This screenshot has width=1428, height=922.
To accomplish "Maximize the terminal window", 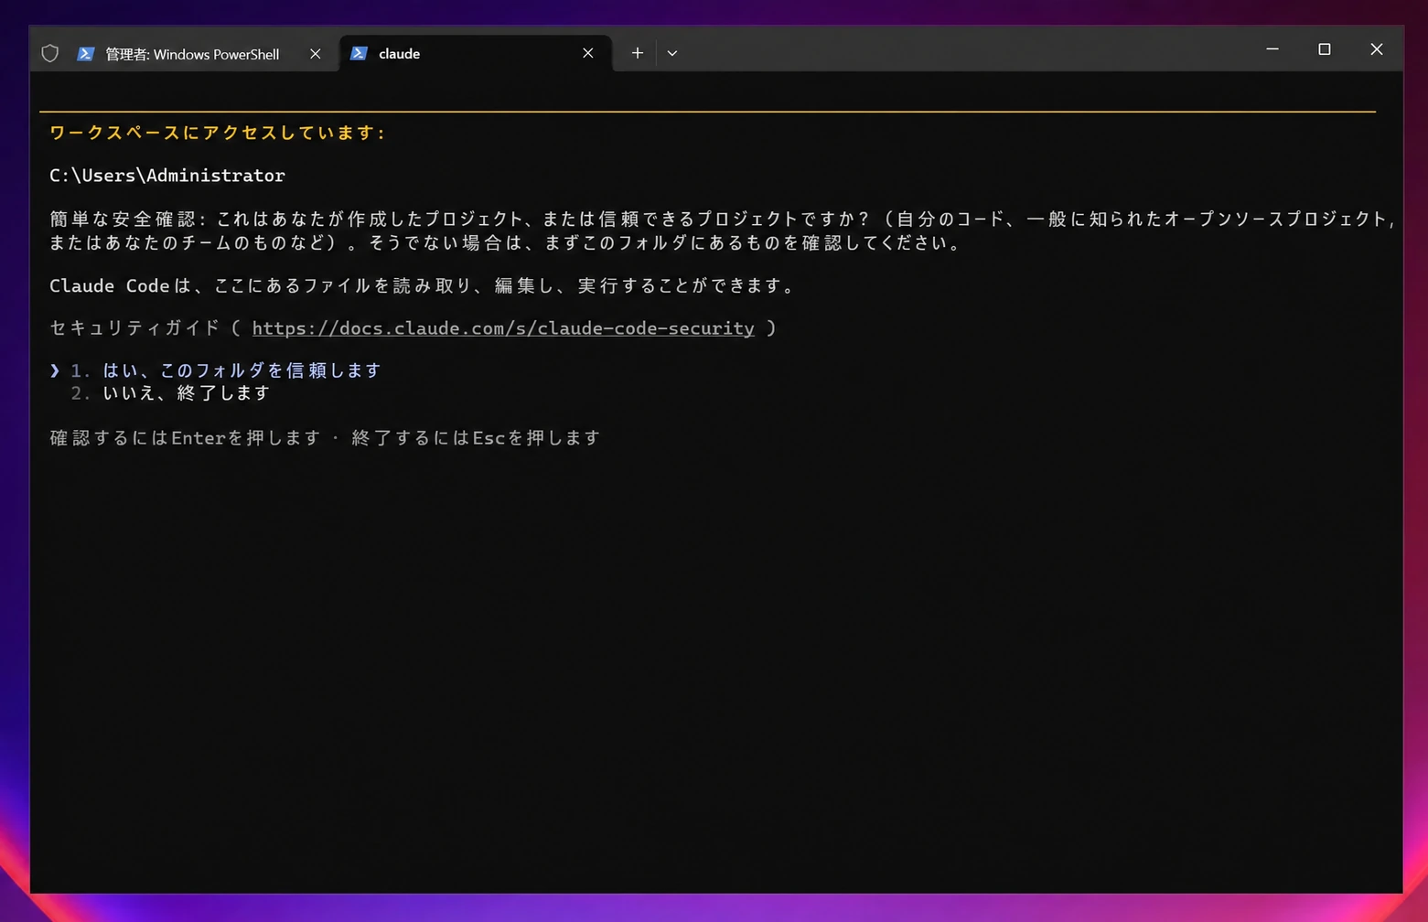I will [x=1325, y=48].
